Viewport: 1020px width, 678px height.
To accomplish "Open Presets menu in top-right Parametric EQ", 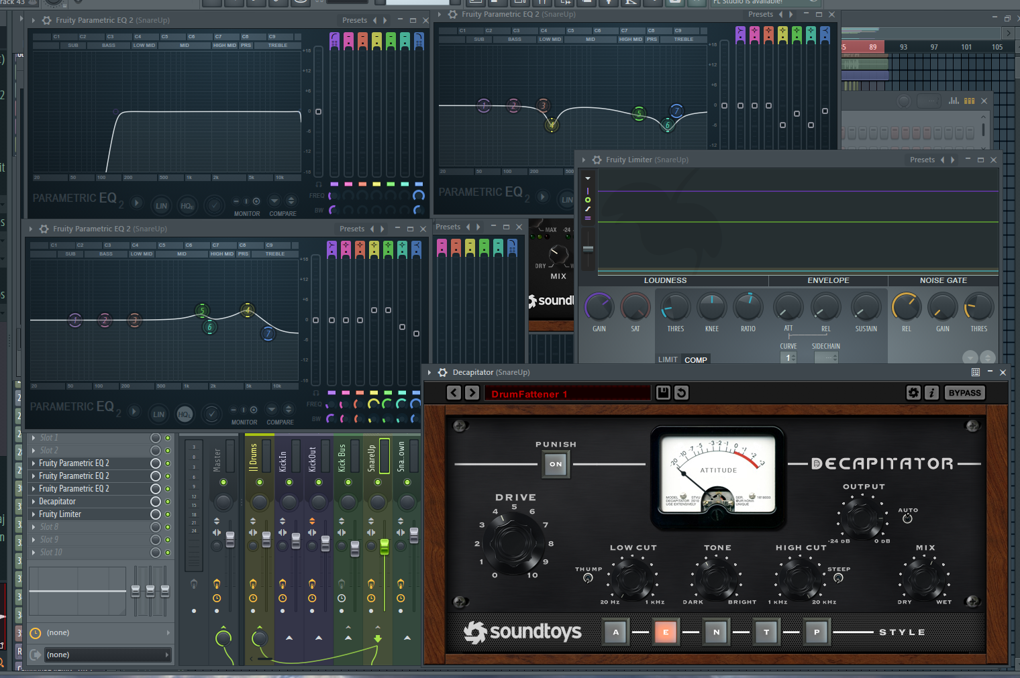I will point(760,14).
